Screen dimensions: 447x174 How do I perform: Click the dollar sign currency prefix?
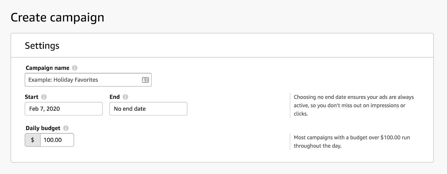pyautogui.click(x=33, y=140)
